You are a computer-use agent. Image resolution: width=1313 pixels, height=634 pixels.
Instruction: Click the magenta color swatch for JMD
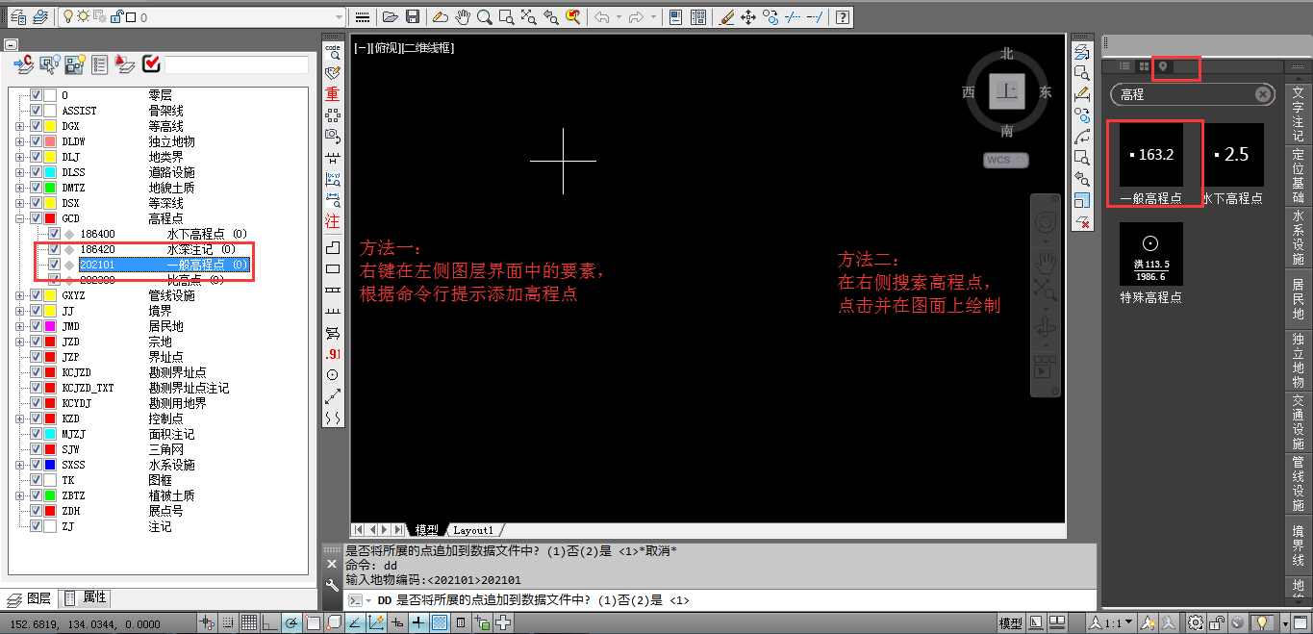click(49, 326)
